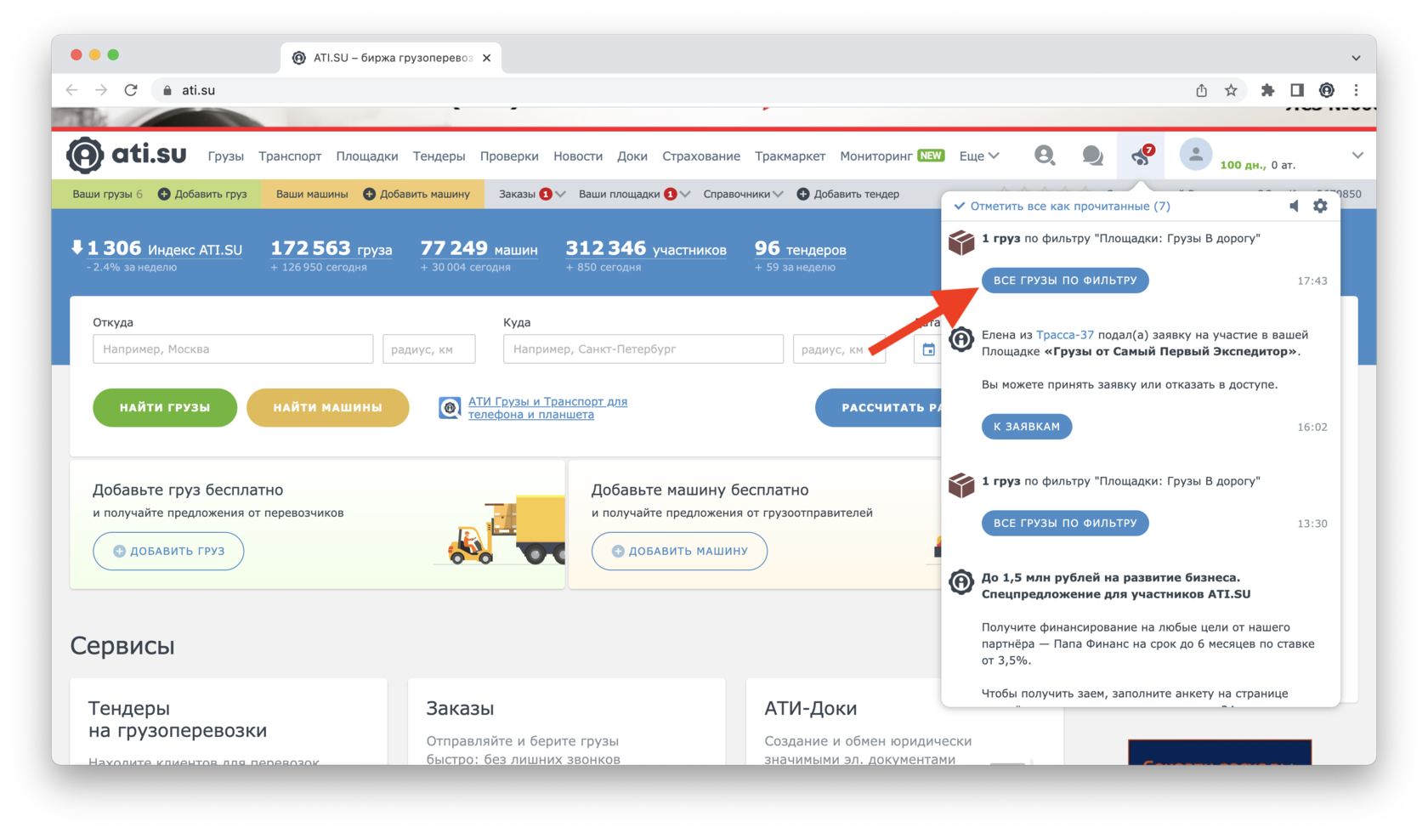The width and height of the screenshot is (1428, 833).
Task: Open ATI extension icon in browser toolbar
Action: click(1327, 90)
